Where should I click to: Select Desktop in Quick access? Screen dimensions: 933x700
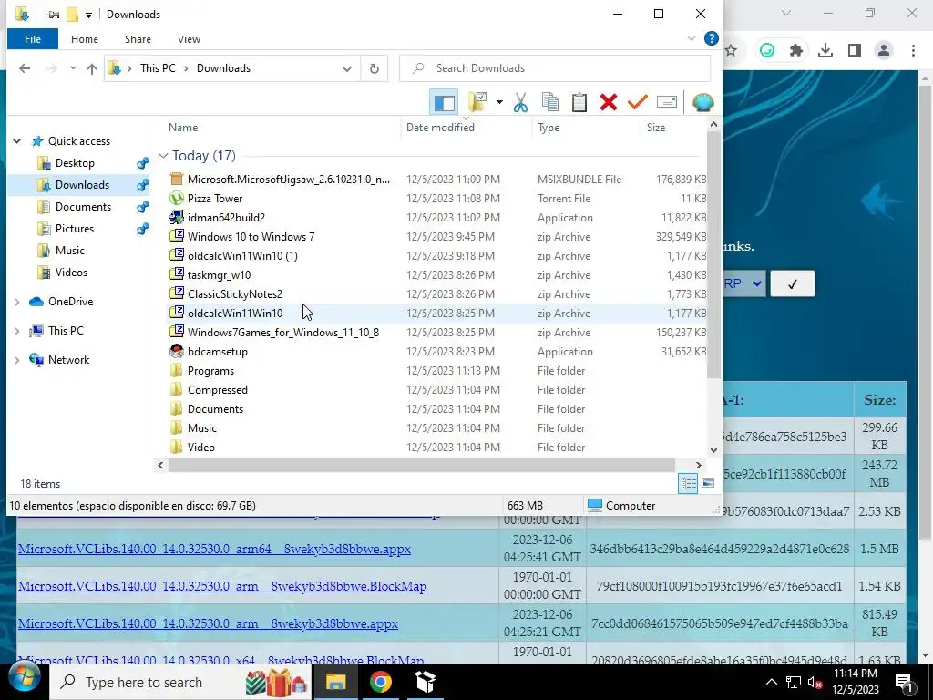75,163
